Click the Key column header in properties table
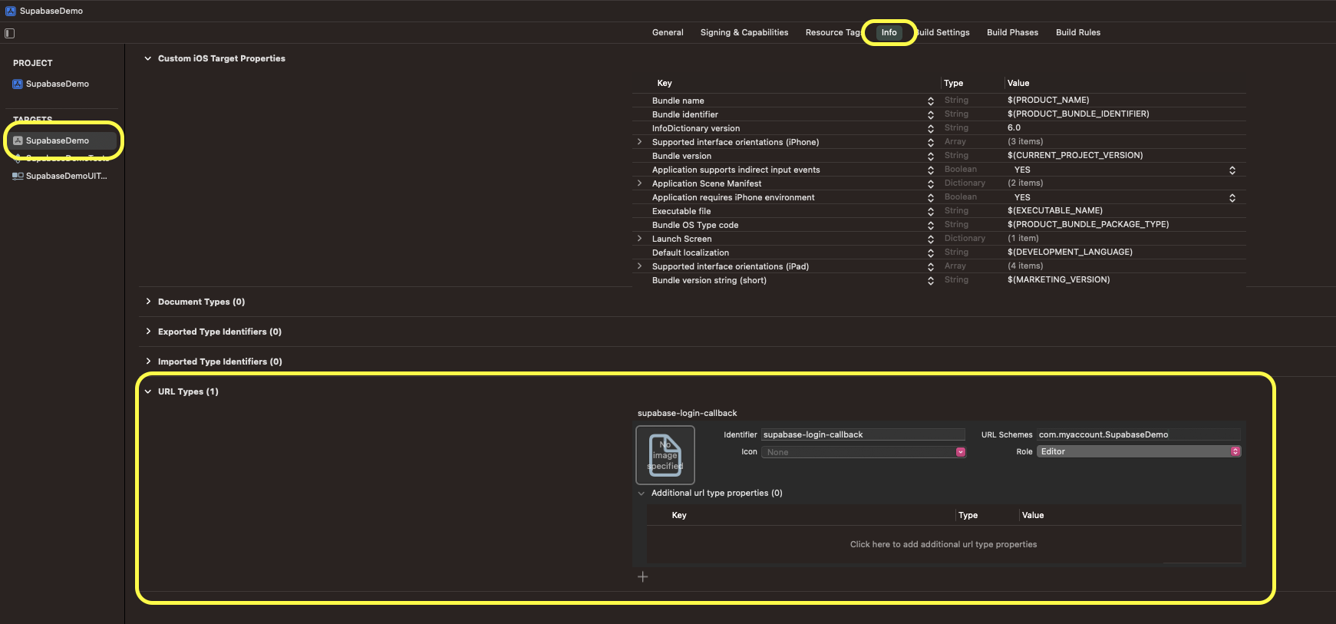The image size is (1336, 624). pyautogui.click(x=665, y=83)
